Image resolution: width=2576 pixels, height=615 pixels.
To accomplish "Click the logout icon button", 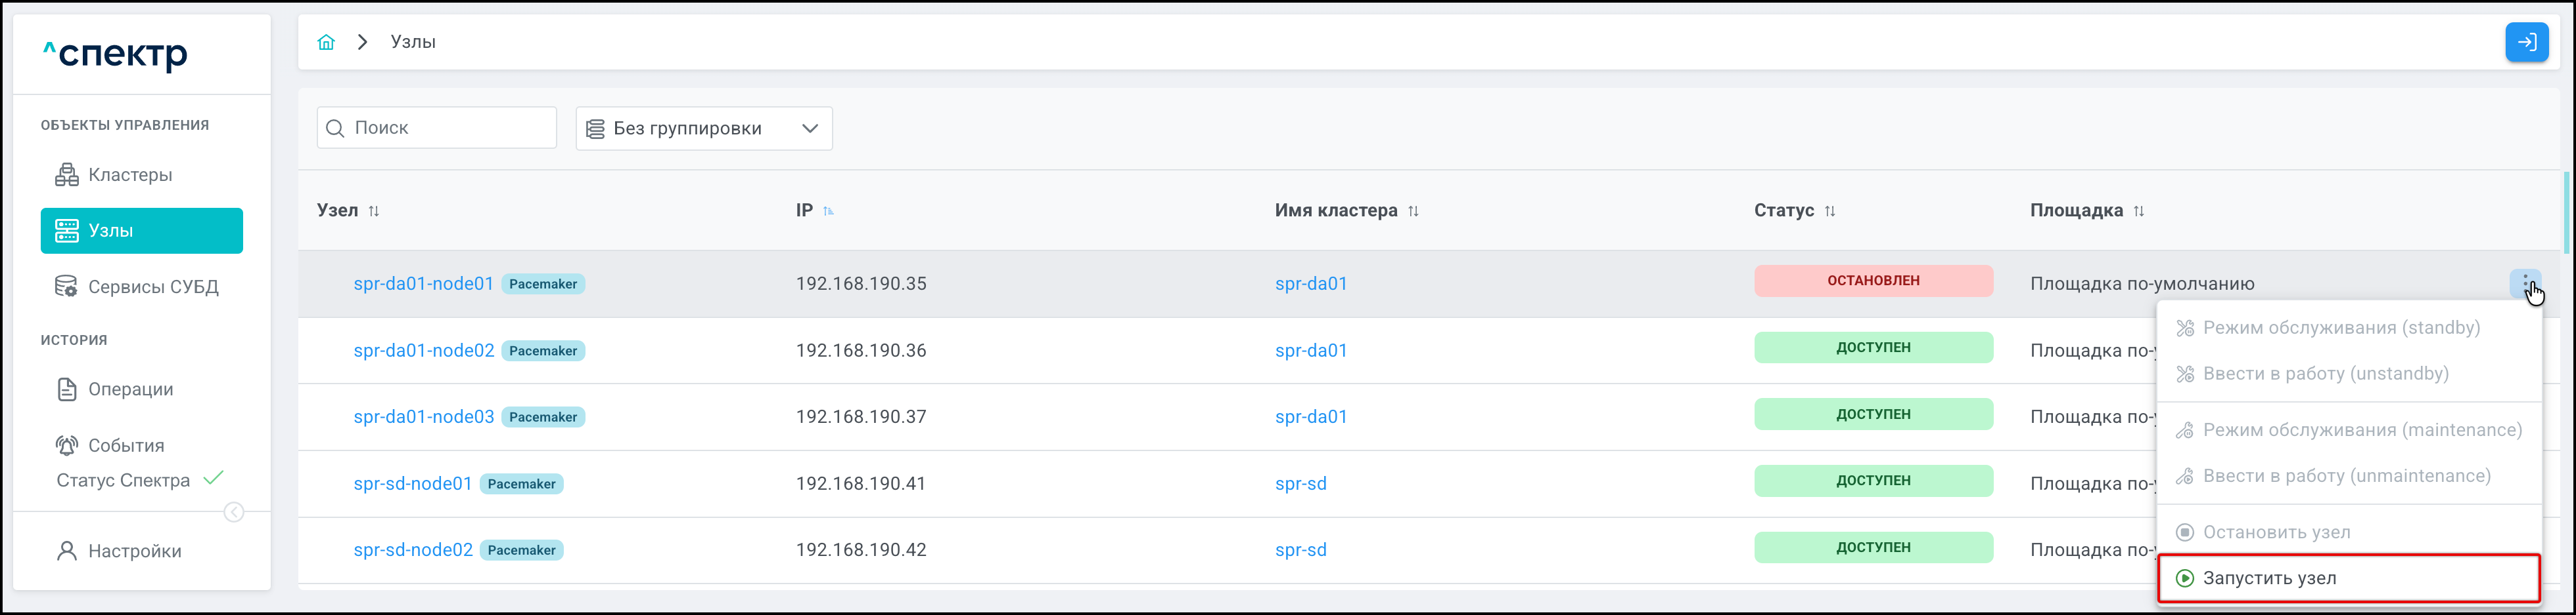I will click(2526, 42).
